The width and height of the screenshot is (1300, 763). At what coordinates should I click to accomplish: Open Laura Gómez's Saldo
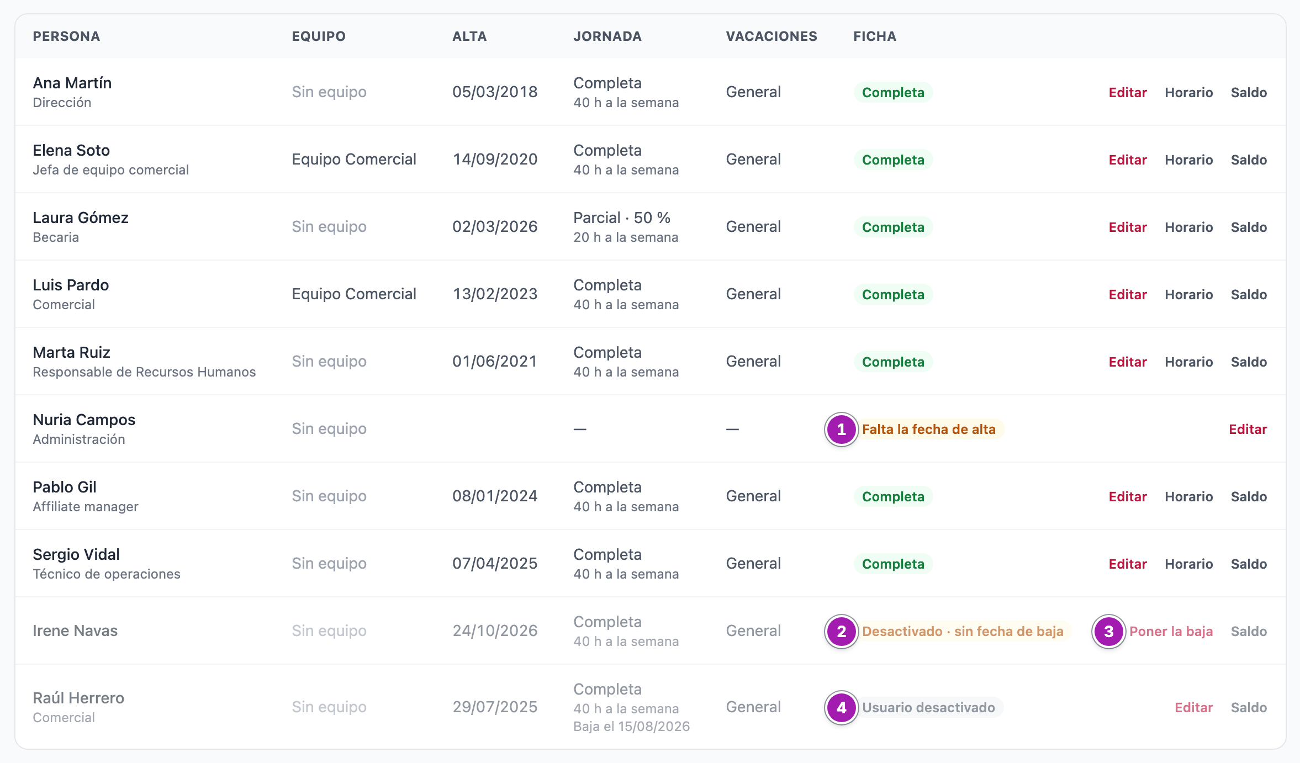1249,227
